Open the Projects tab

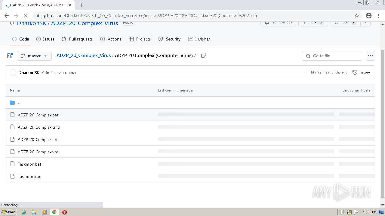pos(140,39)
